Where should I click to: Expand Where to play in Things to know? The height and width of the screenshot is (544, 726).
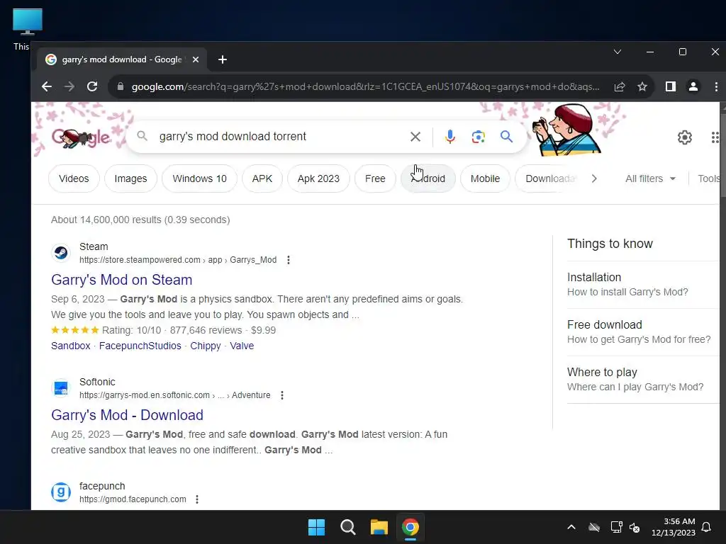tap(644, 380)
